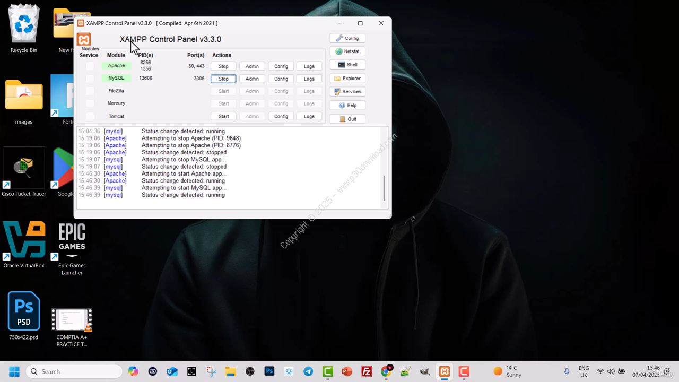Screen dimensions: 679x382
Task: Toggle Mercury service checkbox
Action: pyautogui.click(x=90, y=103)
